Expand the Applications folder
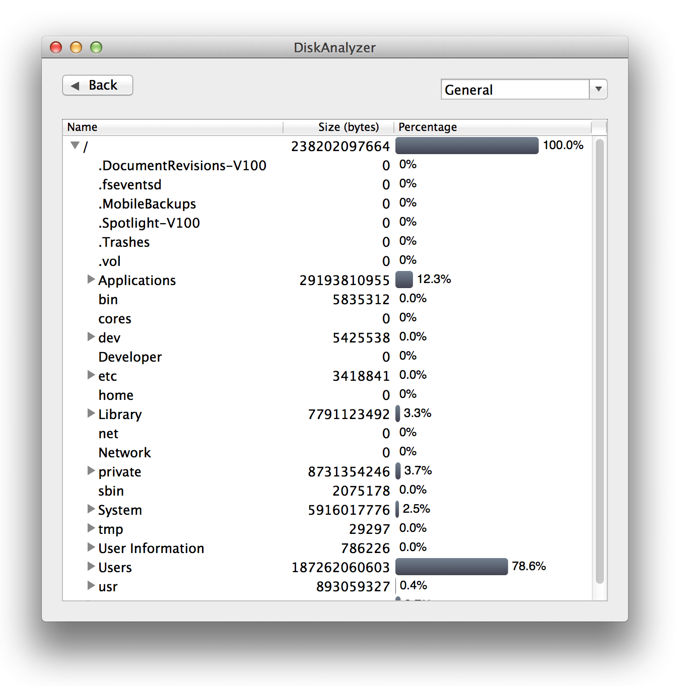The height and width of the screenshot is (686, 684). (x=91, y=280)
